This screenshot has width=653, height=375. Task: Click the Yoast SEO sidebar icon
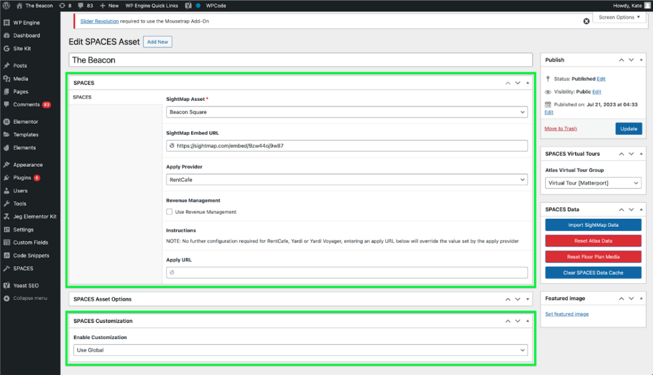[7, 285]
